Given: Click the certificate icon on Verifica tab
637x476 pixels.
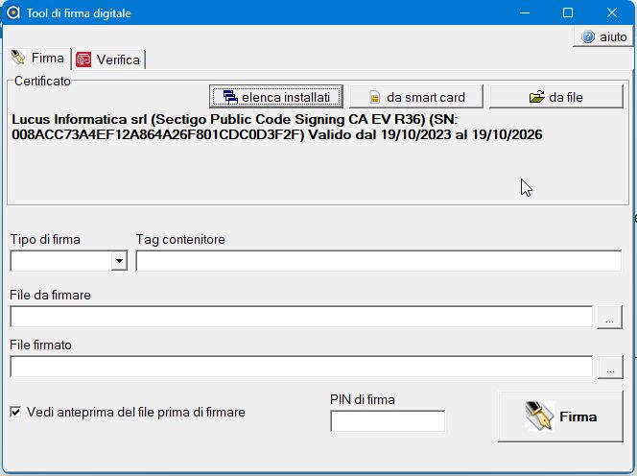Looking at the screenshot, I should 83,59.
